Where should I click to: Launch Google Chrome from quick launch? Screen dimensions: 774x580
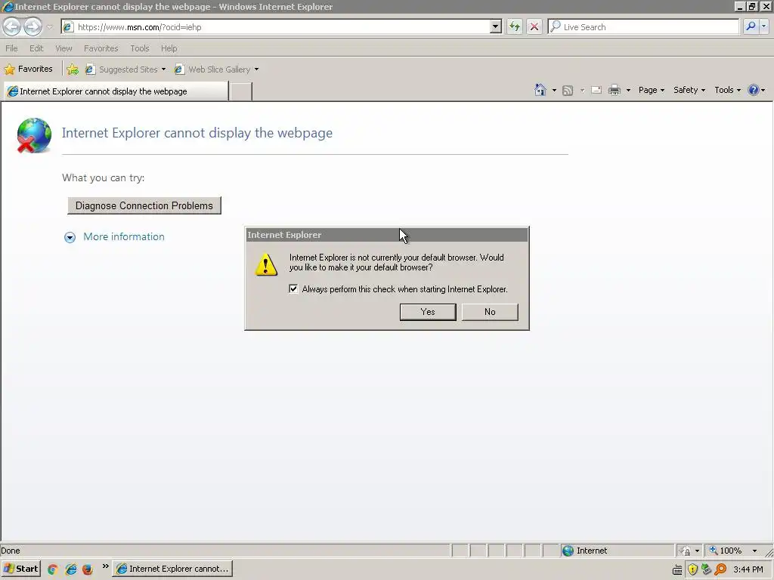[53, 569]
